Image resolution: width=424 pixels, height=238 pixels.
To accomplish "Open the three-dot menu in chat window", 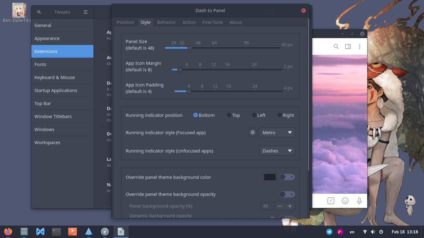I will point(359,47).
